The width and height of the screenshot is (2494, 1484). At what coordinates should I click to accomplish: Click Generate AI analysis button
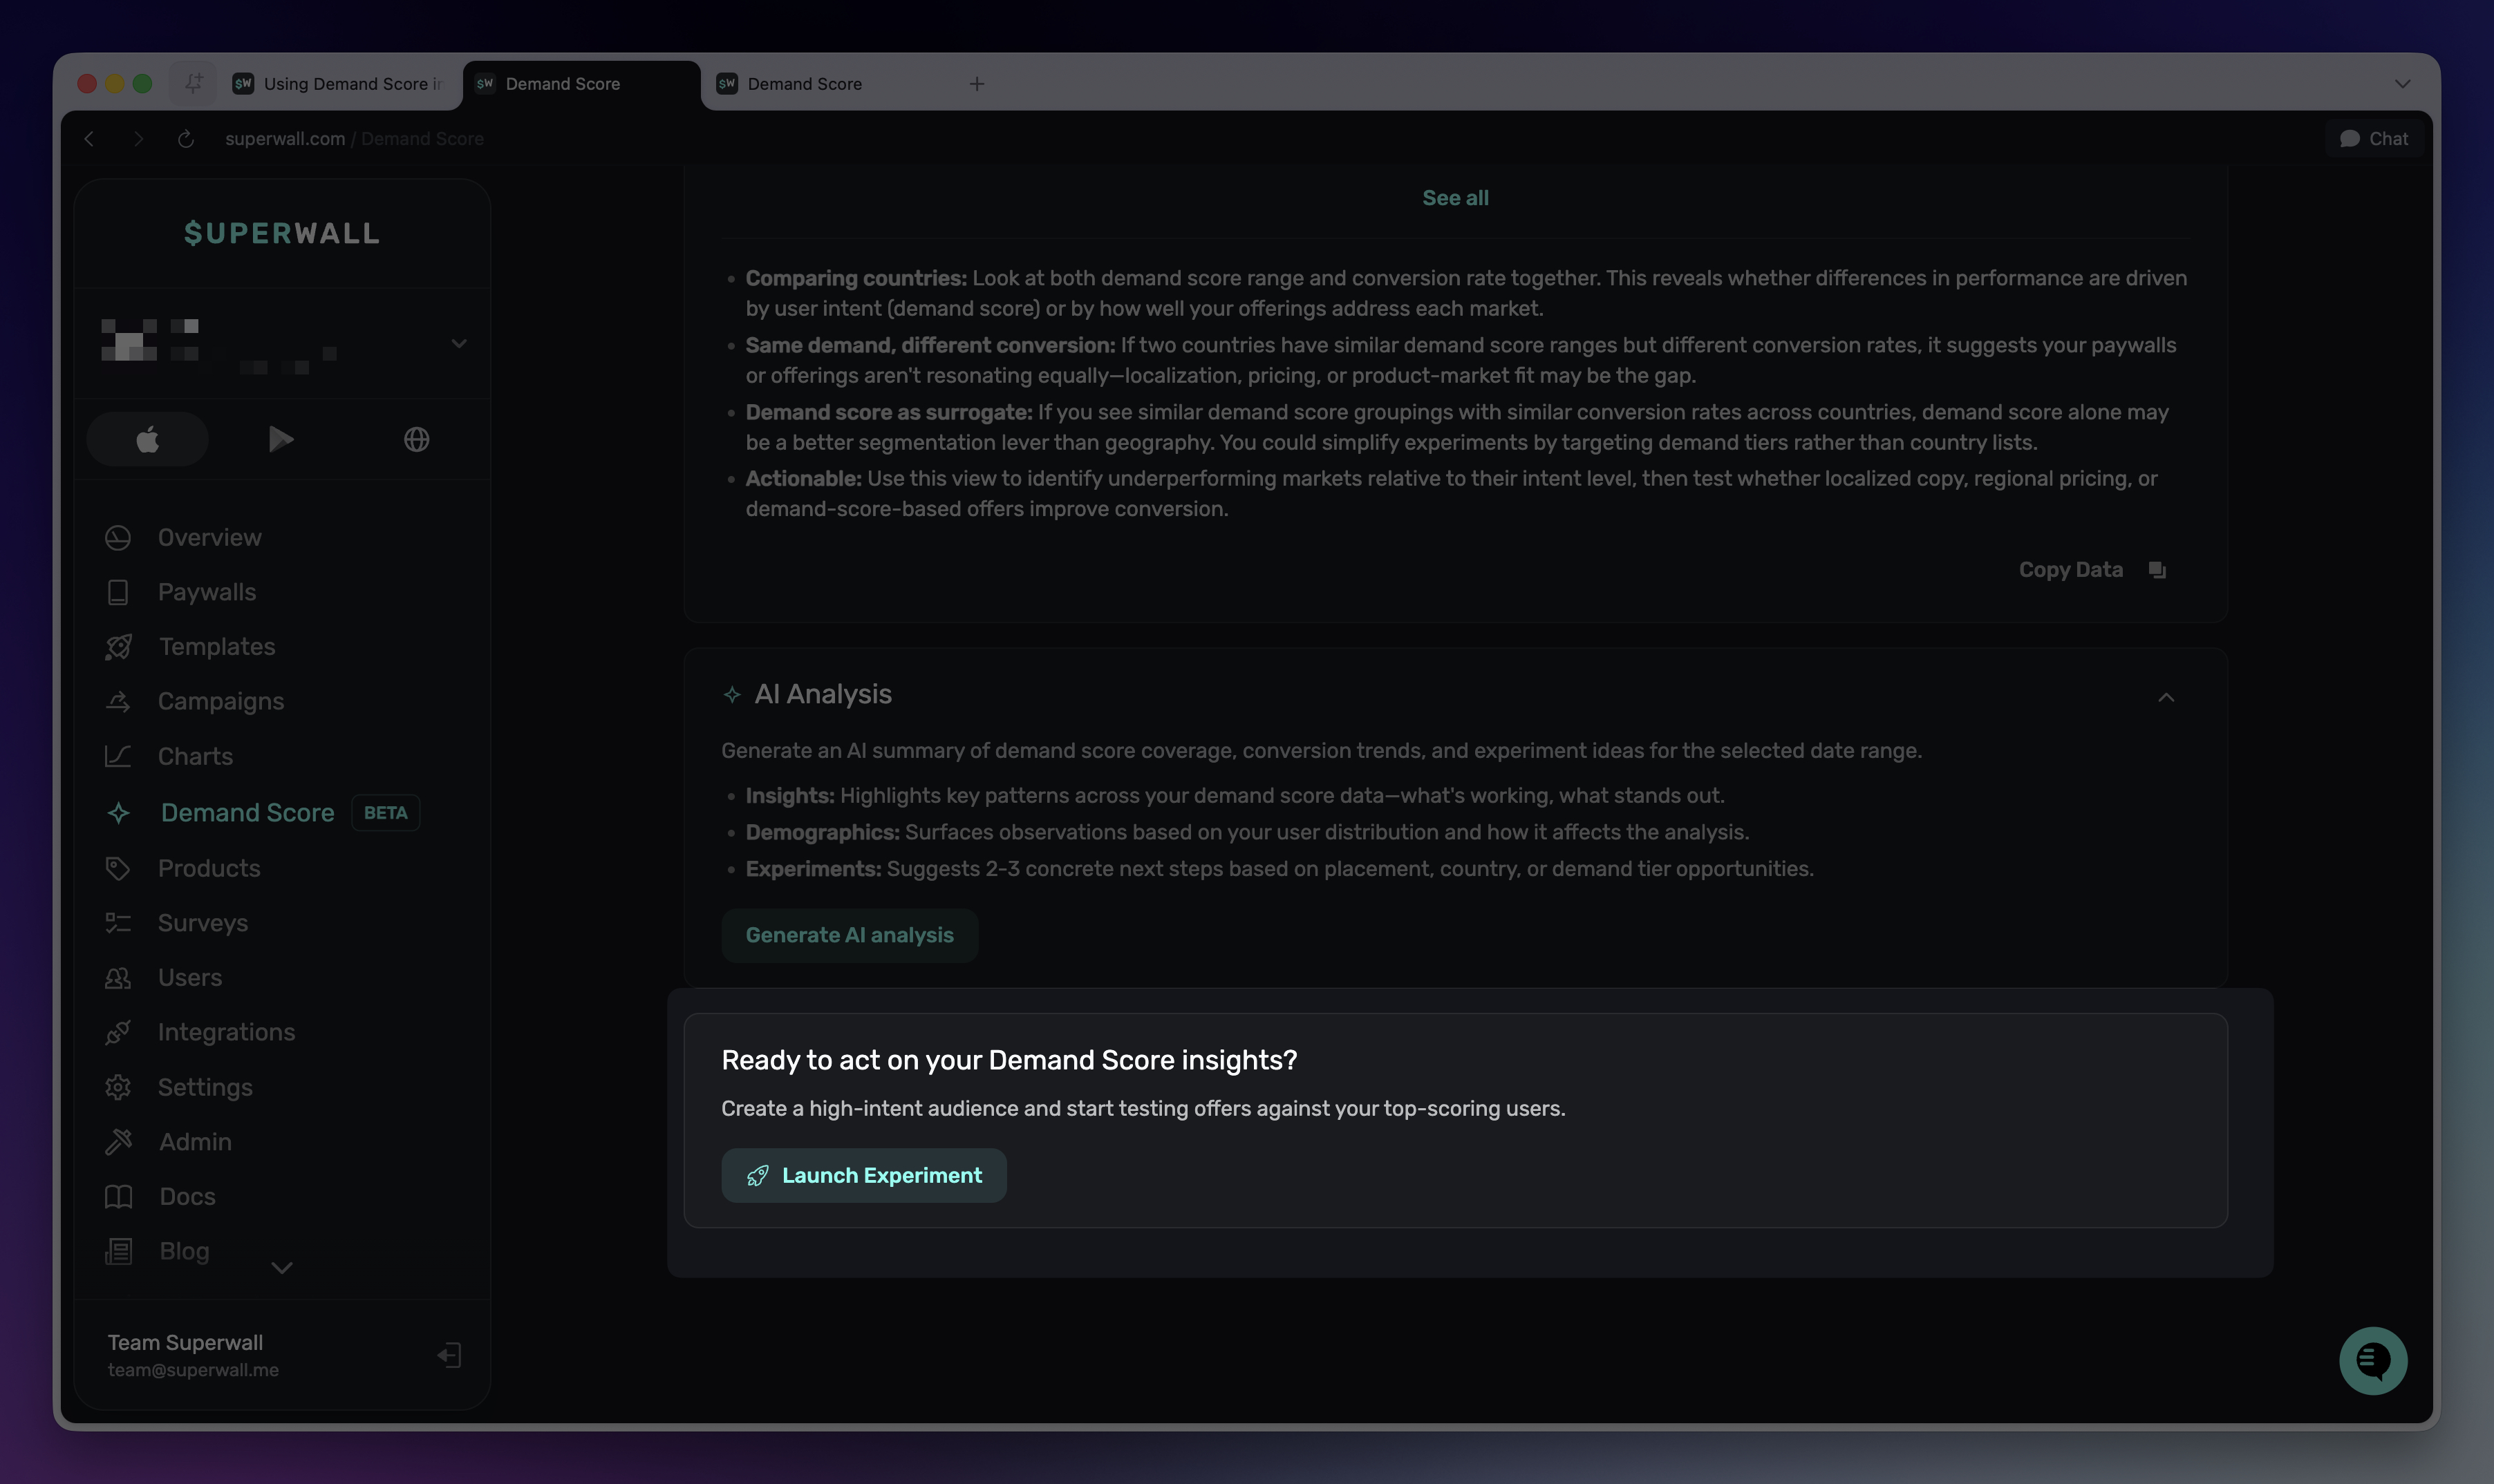(x=850, y=935)
